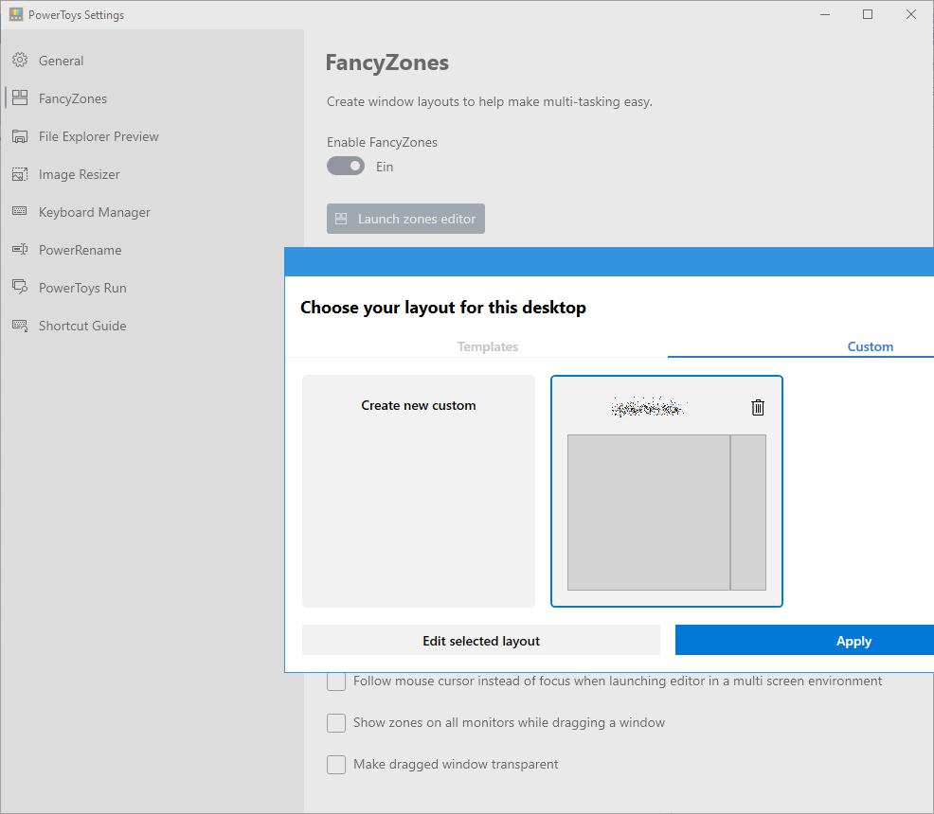Click 'Create window layouts' description text

489,102
